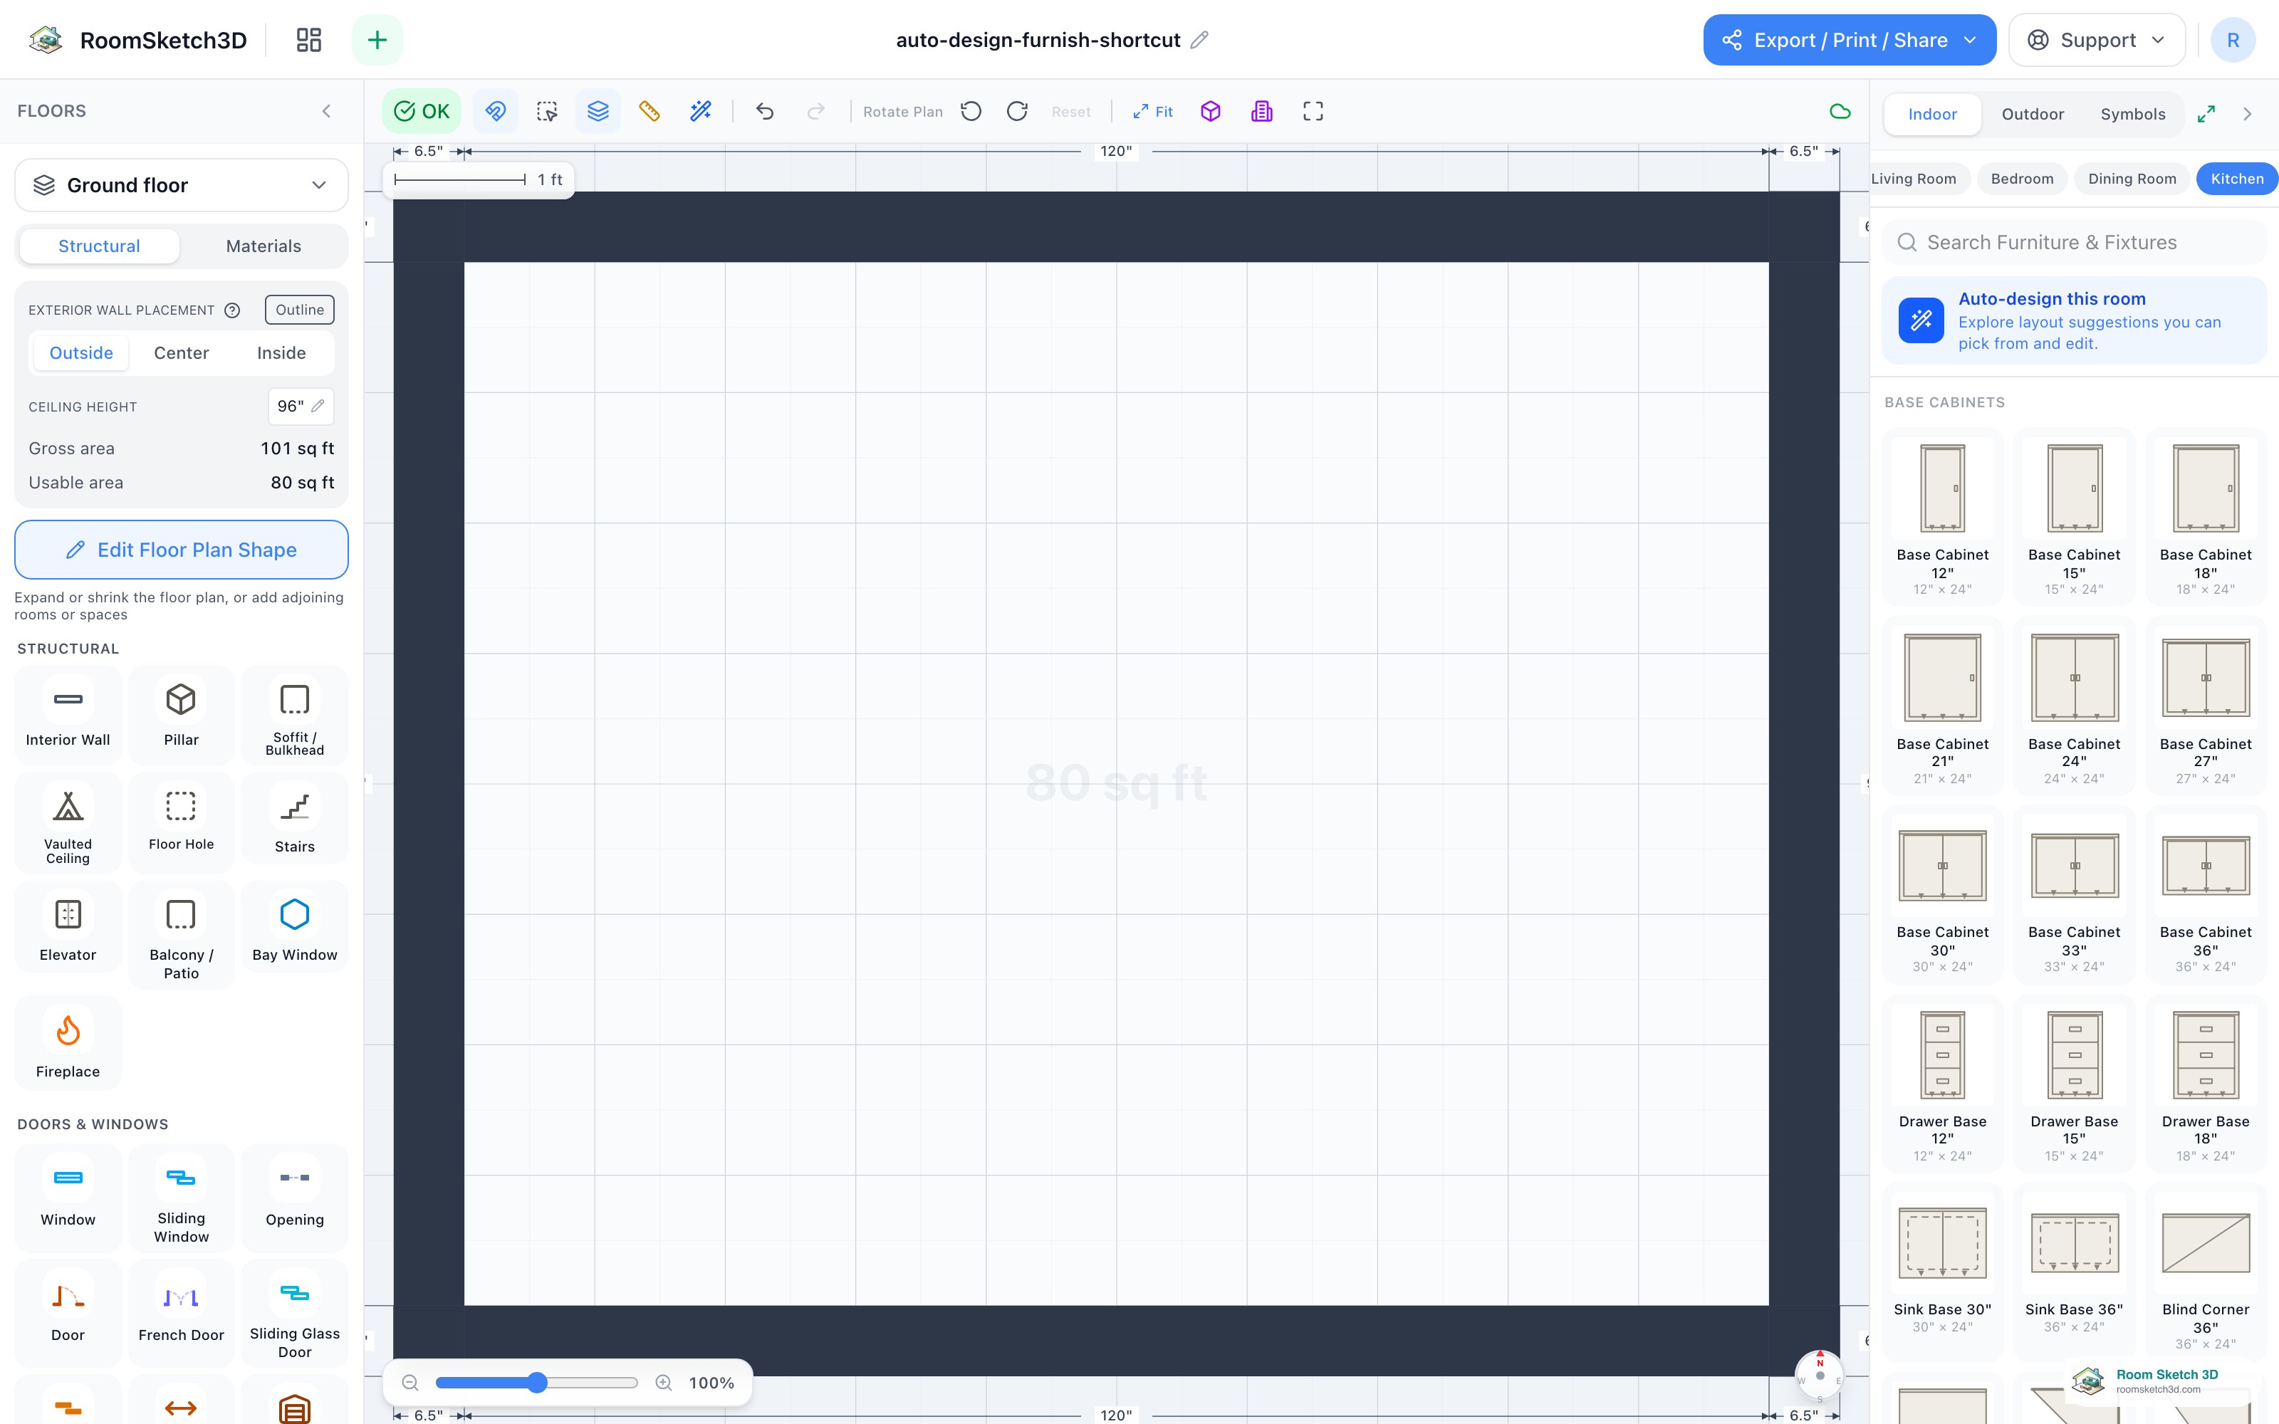The height and width of the screenshot is (1424, 2279).
Task: Add a Floor Hole
Action: [x=182, y=823]
